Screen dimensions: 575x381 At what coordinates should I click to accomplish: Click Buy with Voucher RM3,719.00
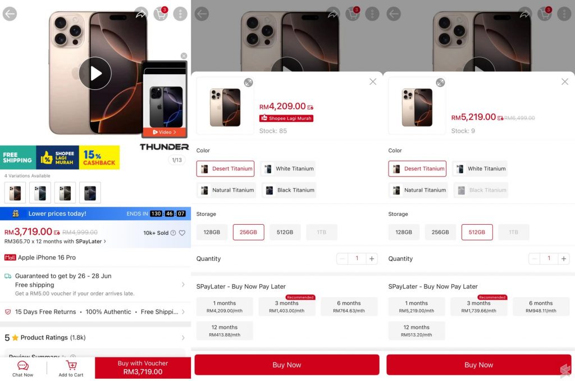(143, 368)
